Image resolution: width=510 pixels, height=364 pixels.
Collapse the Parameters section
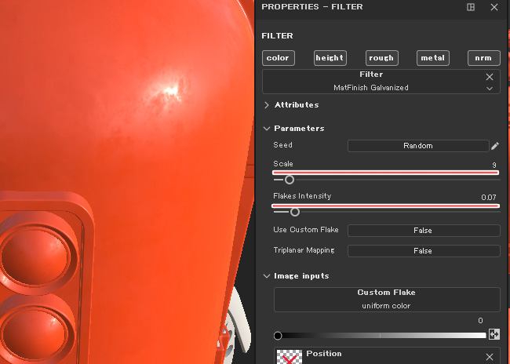tap(268, 129)
